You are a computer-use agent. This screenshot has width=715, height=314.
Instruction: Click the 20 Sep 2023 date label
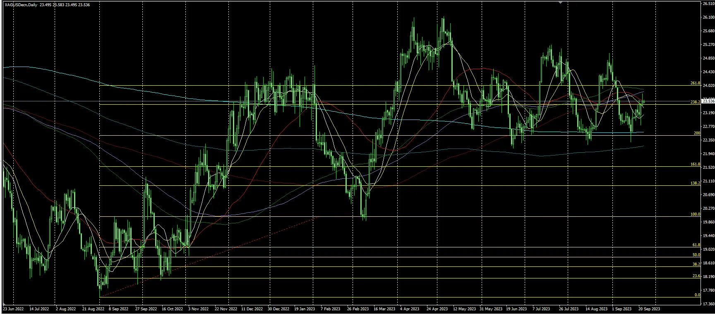(x=650, y=309)
